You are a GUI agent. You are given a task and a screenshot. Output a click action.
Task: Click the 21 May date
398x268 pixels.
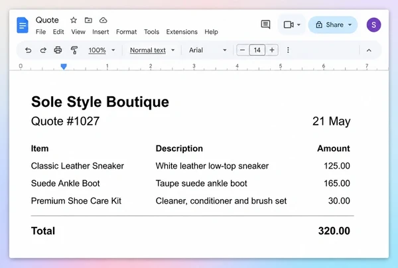click(x=332, y=121)
